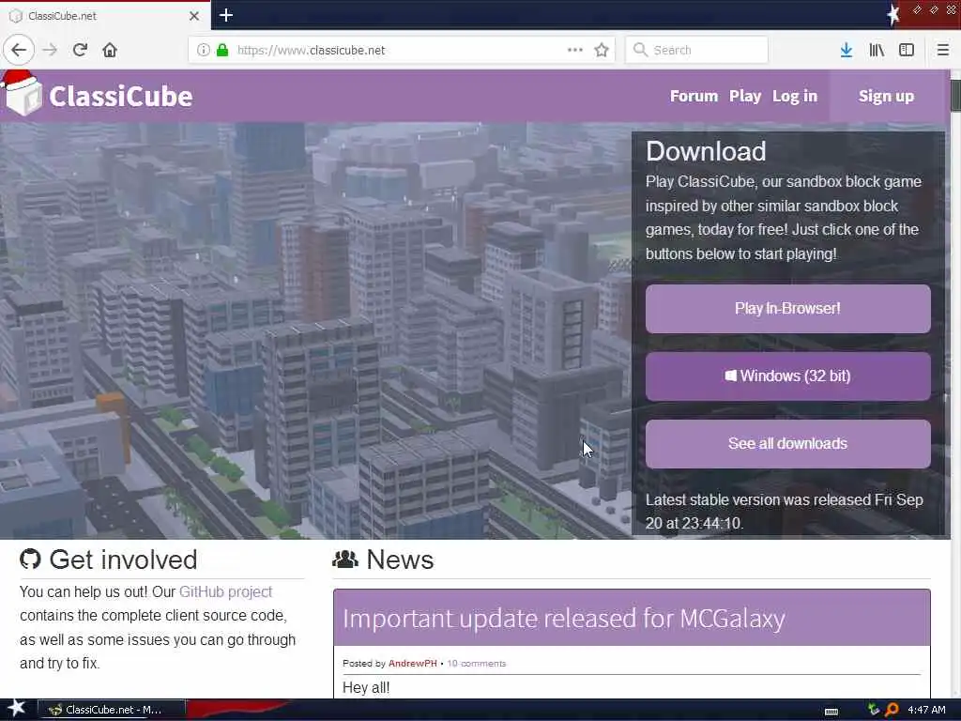This screenshot has height=721, width=961.
Task: Open the star start menu in taskbar
Action: click(16, 709)
